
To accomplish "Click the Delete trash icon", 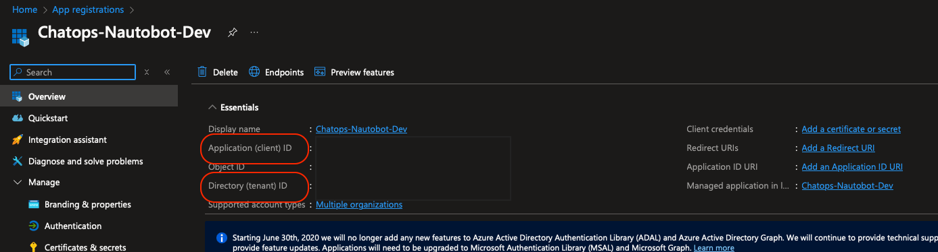I will 202,72.
